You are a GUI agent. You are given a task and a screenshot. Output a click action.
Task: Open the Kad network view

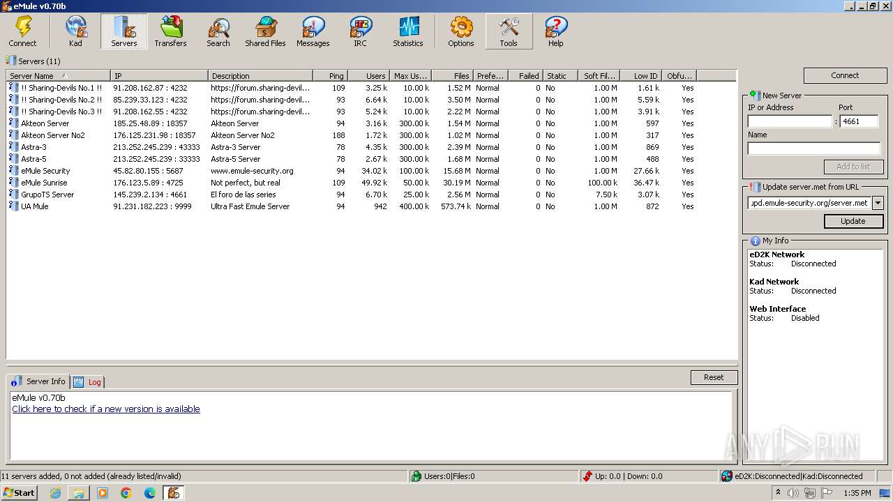click(75, 32)
